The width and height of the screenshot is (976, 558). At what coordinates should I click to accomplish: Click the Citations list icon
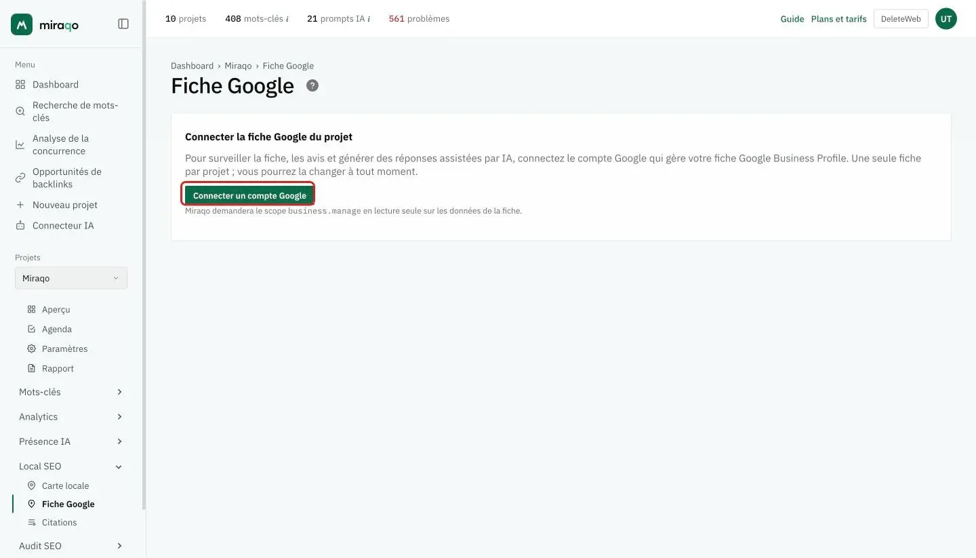click(x=31, y=522)
